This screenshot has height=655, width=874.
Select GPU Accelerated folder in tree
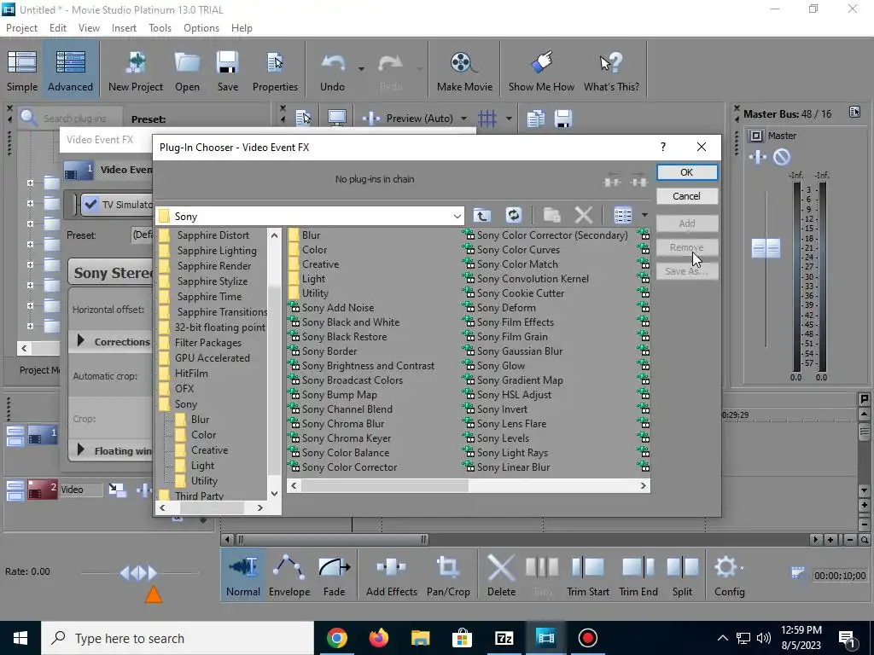[212, 358]
